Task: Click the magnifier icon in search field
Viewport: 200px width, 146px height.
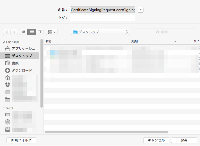Action: click(158, 32)
